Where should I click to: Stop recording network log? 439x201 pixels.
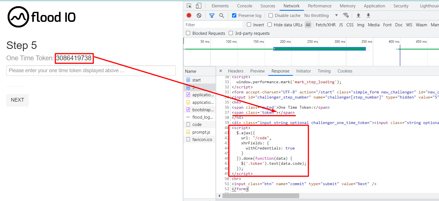pos(189,15)
